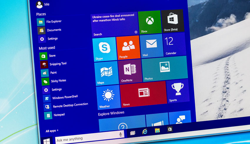Viewport: 250px width, 144px height.
Task: Select the Notepad label
Action: point(59,115)
